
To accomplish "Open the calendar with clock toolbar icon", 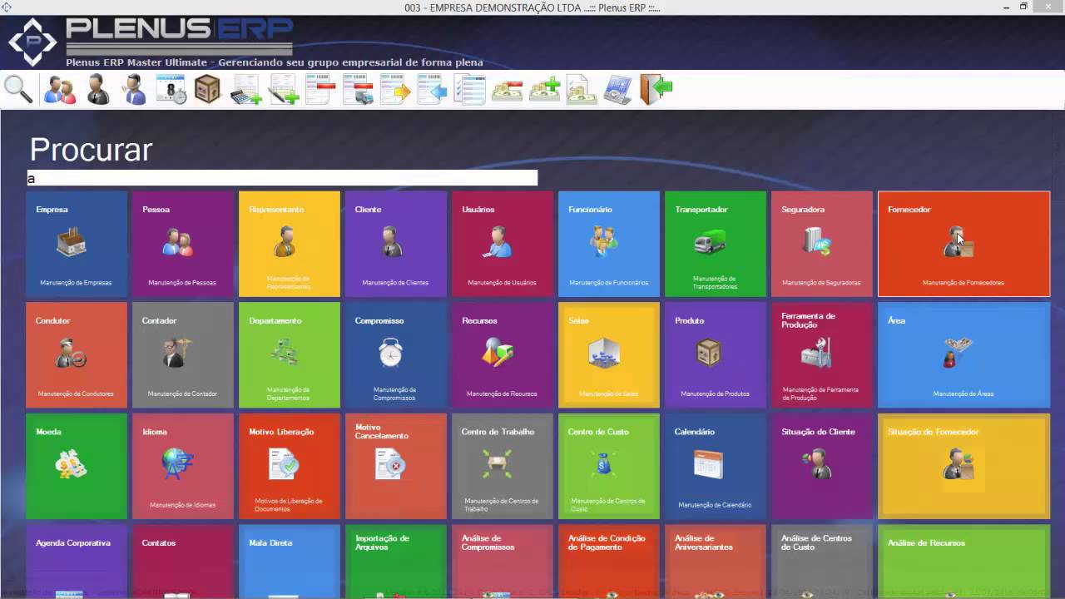I will tap(171, 89).
